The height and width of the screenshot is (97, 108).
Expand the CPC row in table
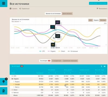point(12,76)
